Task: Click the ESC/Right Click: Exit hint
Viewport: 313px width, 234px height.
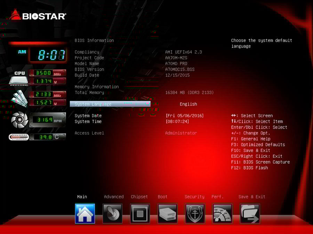Action: [257, 156]
